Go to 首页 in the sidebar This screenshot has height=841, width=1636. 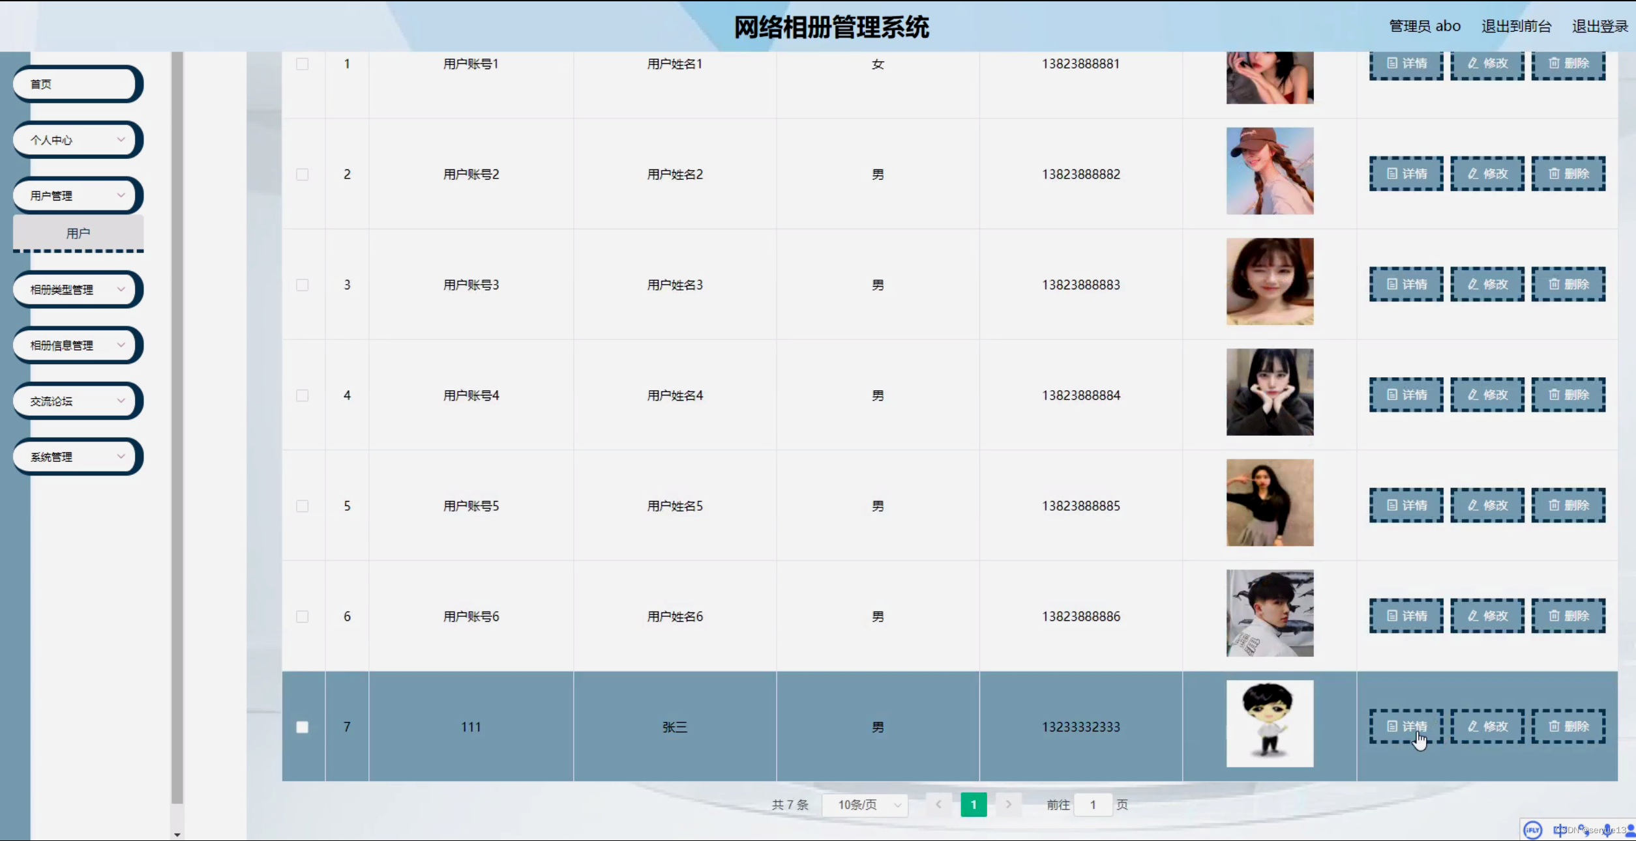click(76, 83)
